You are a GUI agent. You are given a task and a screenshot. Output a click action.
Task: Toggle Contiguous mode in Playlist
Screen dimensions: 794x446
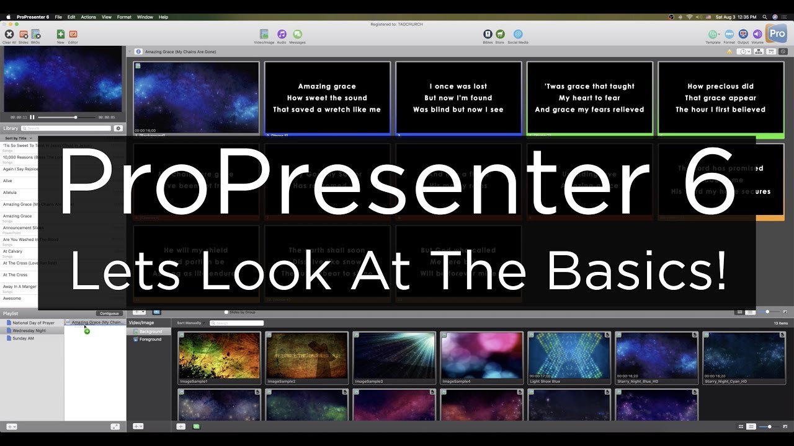pyautogui.click(x=109, y=313)
